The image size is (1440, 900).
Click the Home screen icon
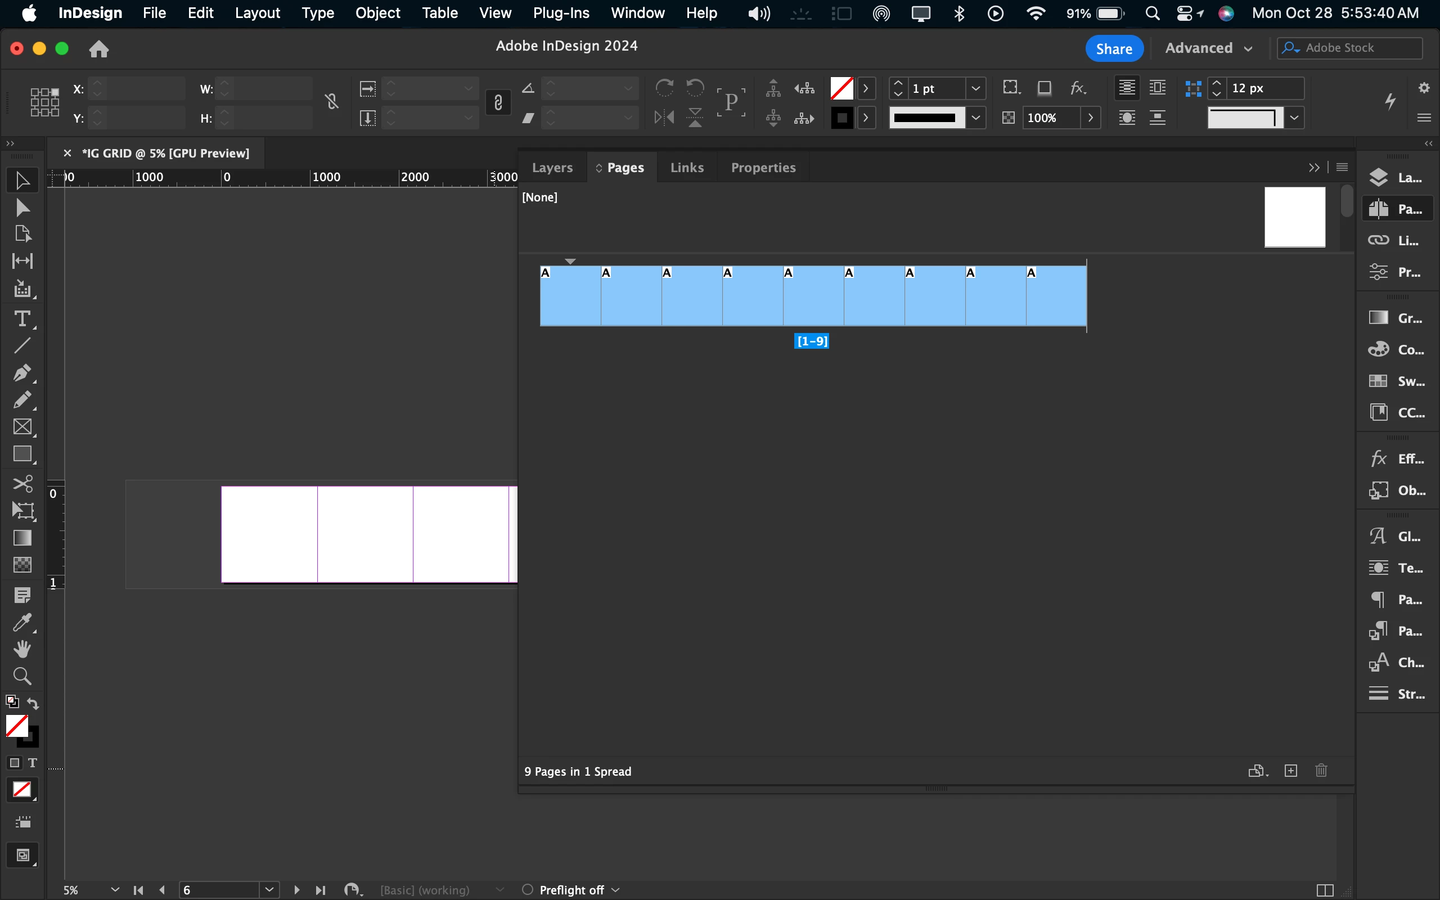99,48
